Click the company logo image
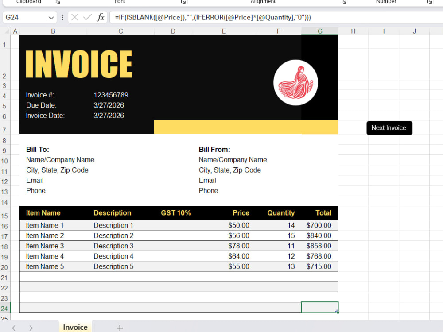 click(295, 82)
